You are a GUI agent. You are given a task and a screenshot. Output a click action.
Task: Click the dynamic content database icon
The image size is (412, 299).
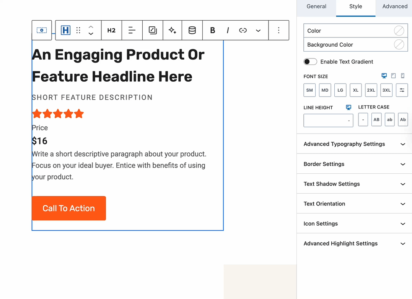pos(192,31)
